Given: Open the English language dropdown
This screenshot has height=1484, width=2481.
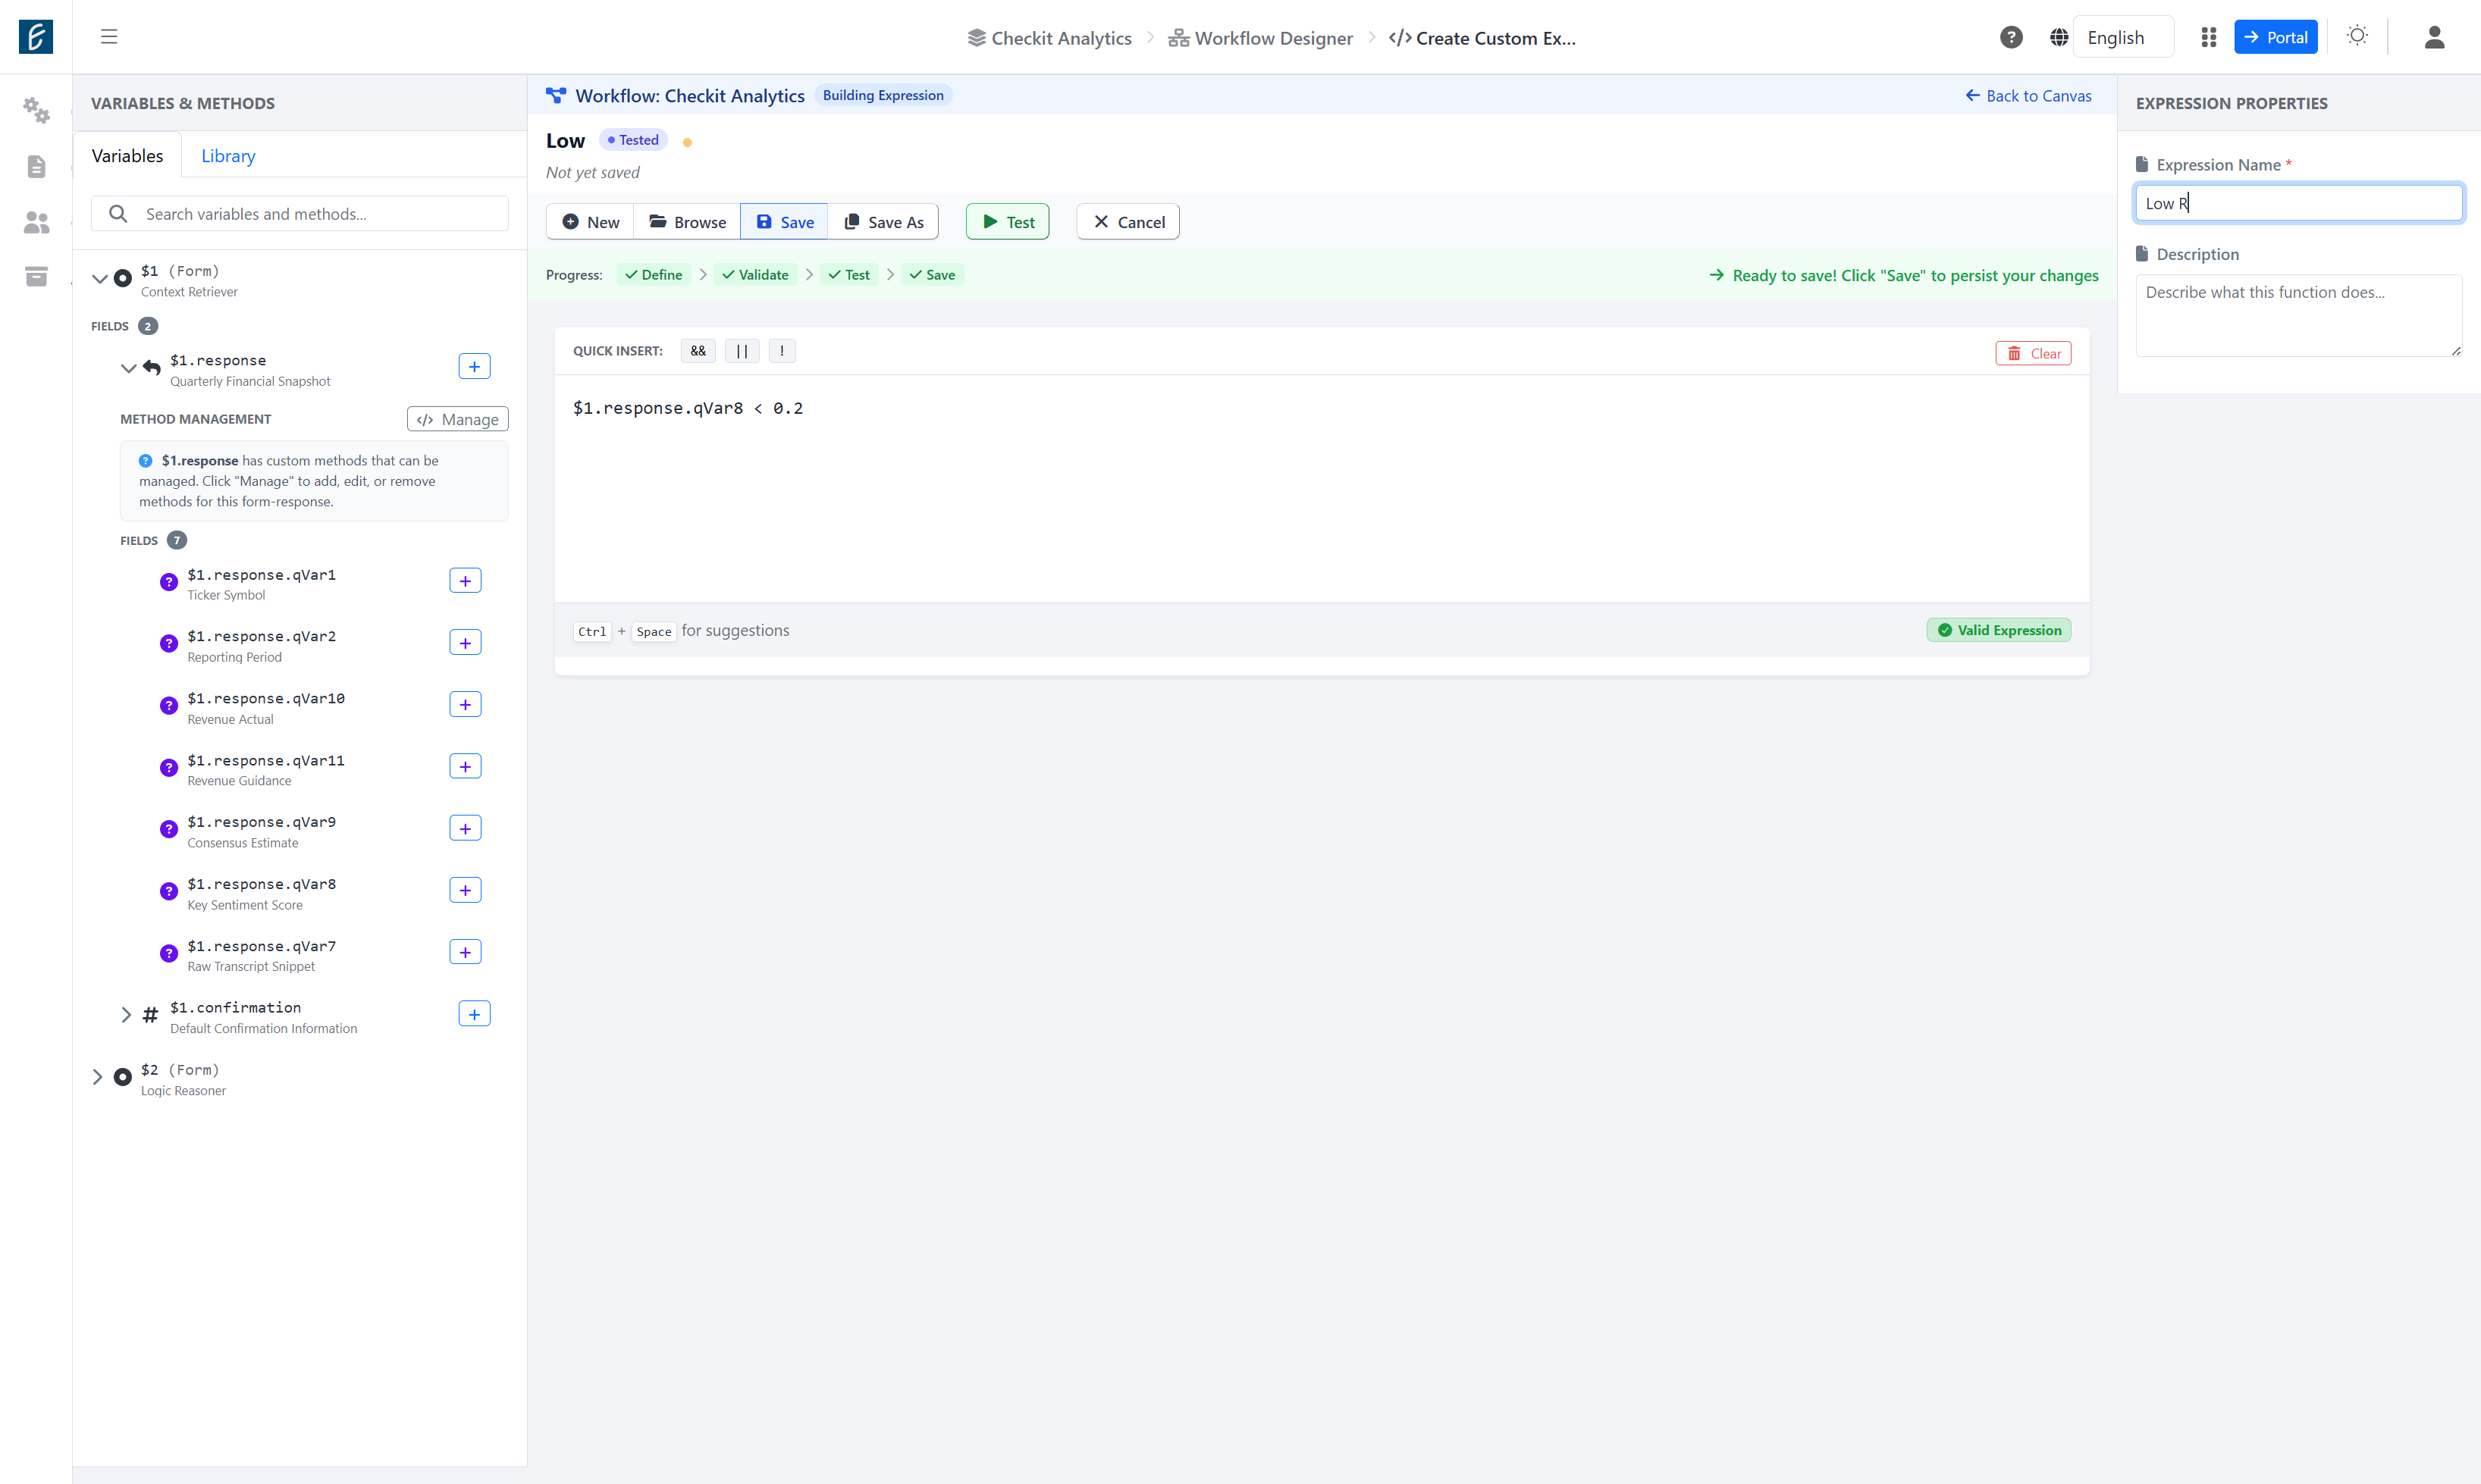Looking at the screenshot, I should tap(2123, 37).
